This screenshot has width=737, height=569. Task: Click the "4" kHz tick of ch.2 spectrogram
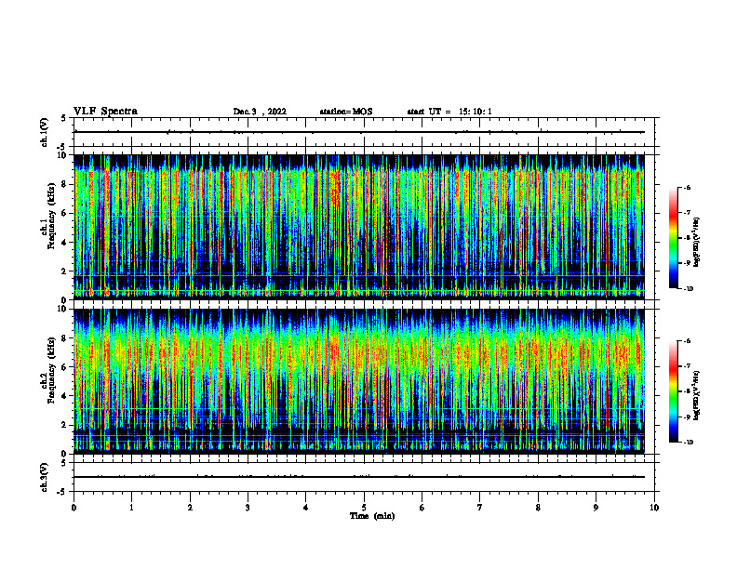tap(65, 396)
